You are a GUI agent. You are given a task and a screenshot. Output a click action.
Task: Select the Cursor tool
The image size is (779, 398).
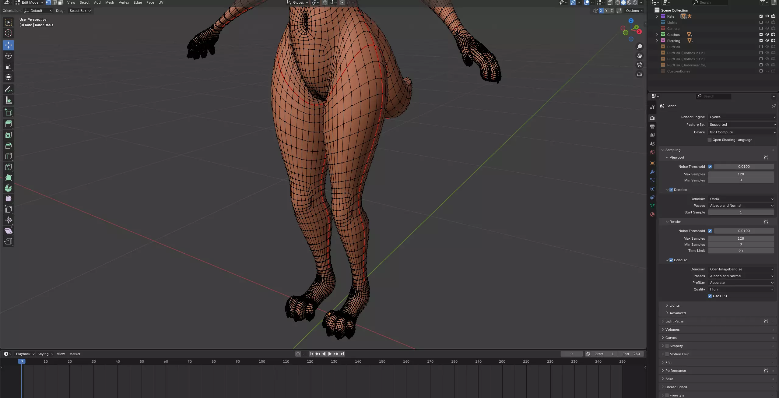pyautogui.click(x=9, y=33)
